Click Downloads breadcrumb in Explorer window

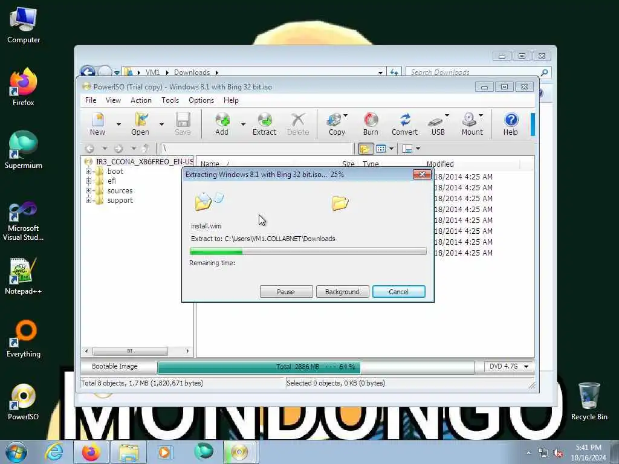click(192, 72)
